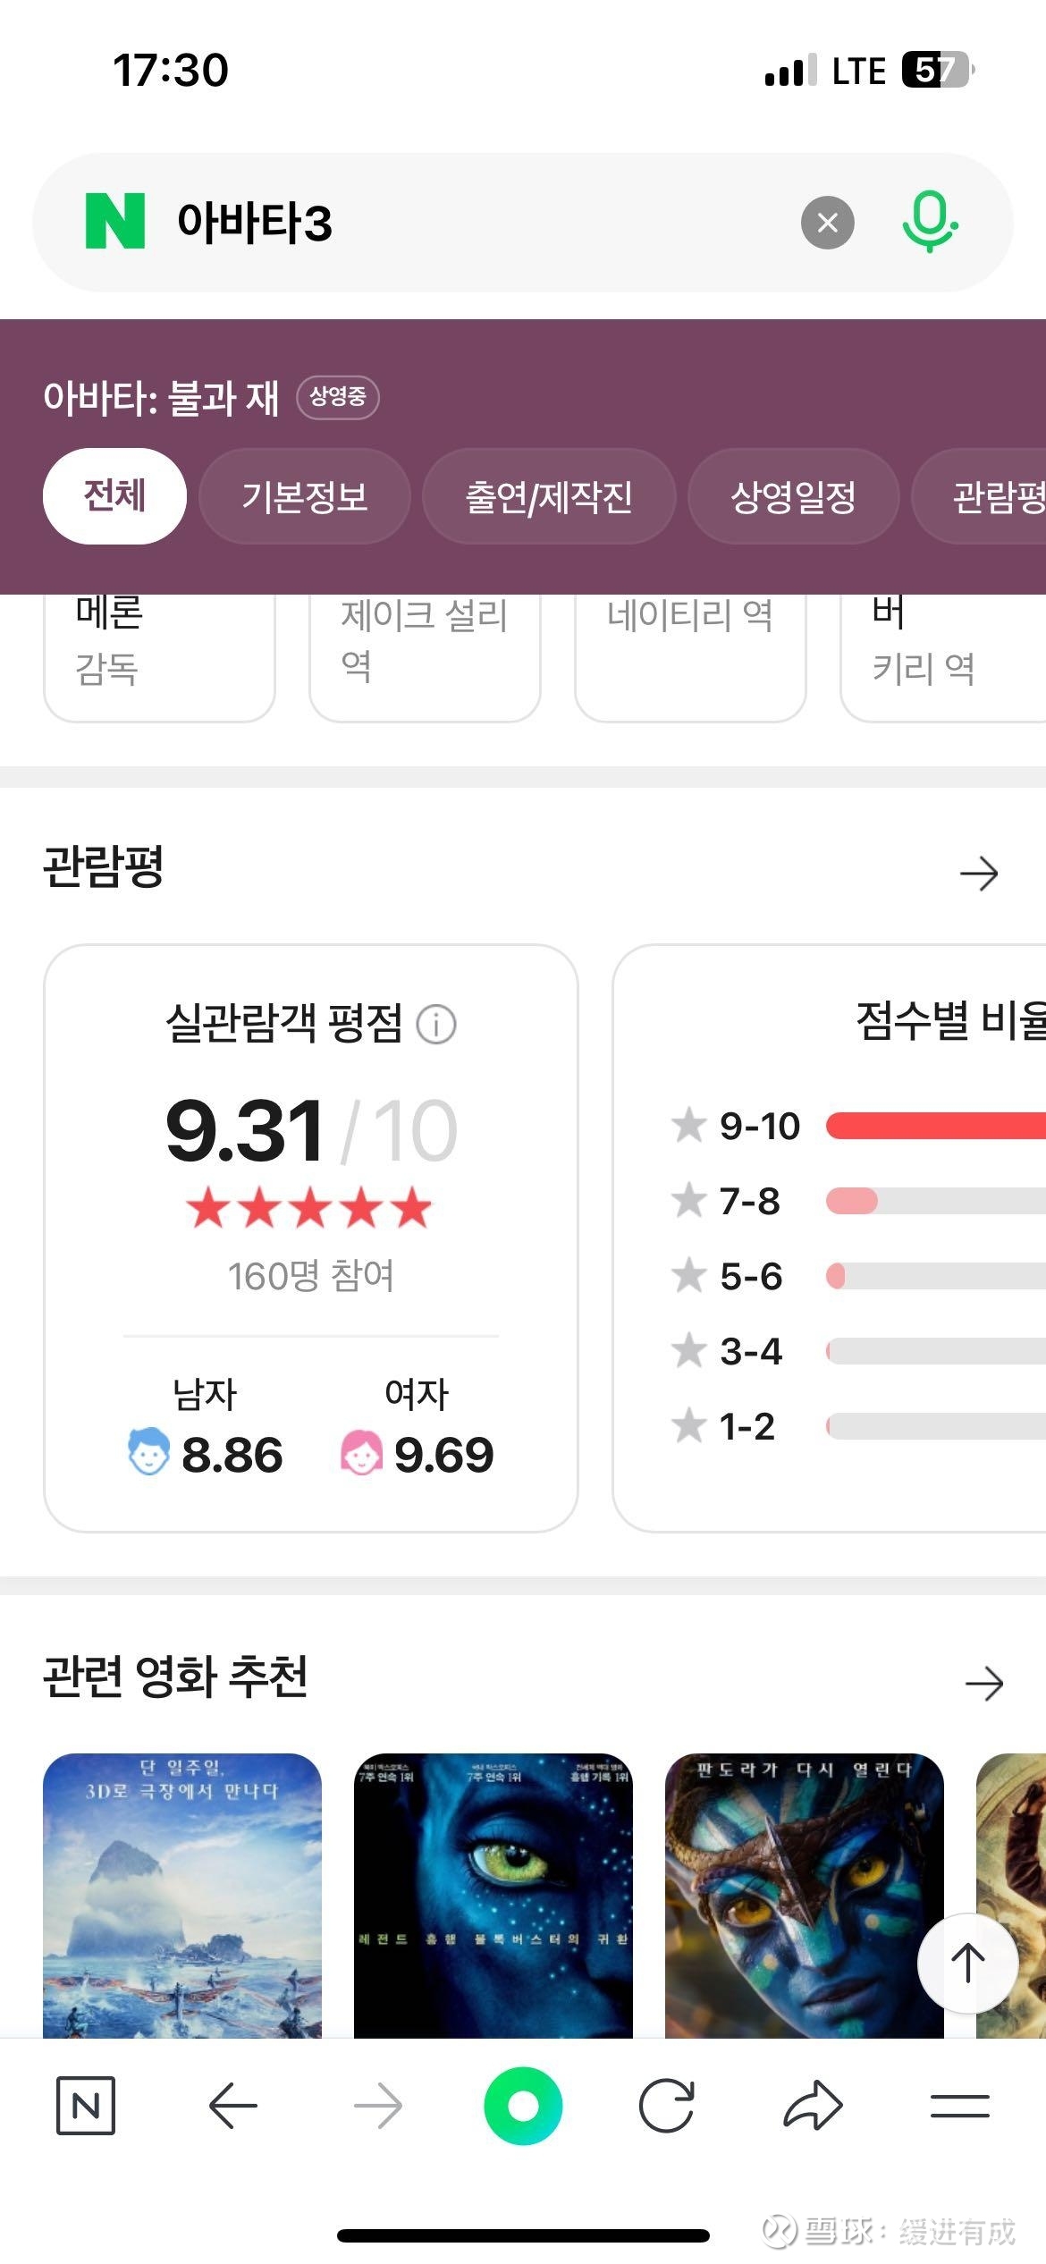Clear search text with the X button

pyautogui.click(x=827, y=223)
